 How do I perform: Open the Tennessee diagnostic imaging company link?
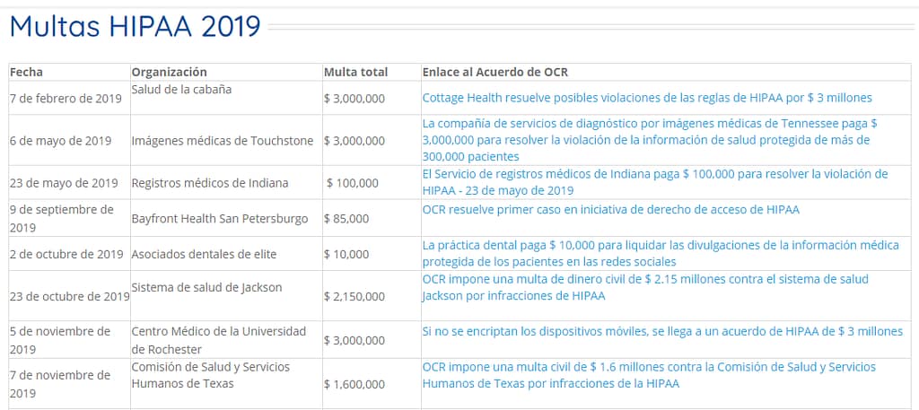tap(650, 140)
